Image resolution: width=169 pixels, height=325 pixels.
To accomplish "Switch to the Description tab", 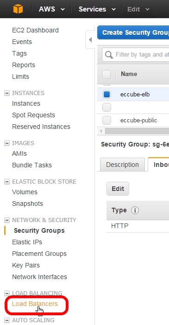I will click(x=122, y=165).
